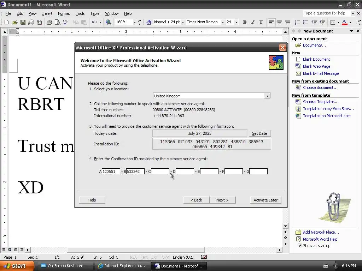
Task: Click the New Blank Document toolbar icon
Action: [6, 22]
